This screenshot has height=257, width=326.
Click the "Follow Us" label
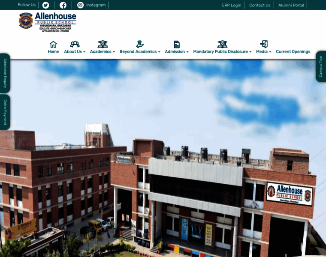(27, 5)
